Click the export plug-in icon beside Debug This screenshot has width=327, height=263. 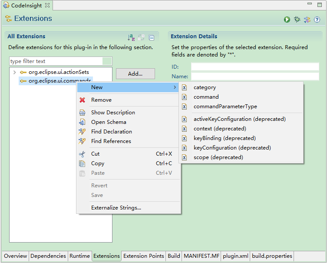[307, 20]
